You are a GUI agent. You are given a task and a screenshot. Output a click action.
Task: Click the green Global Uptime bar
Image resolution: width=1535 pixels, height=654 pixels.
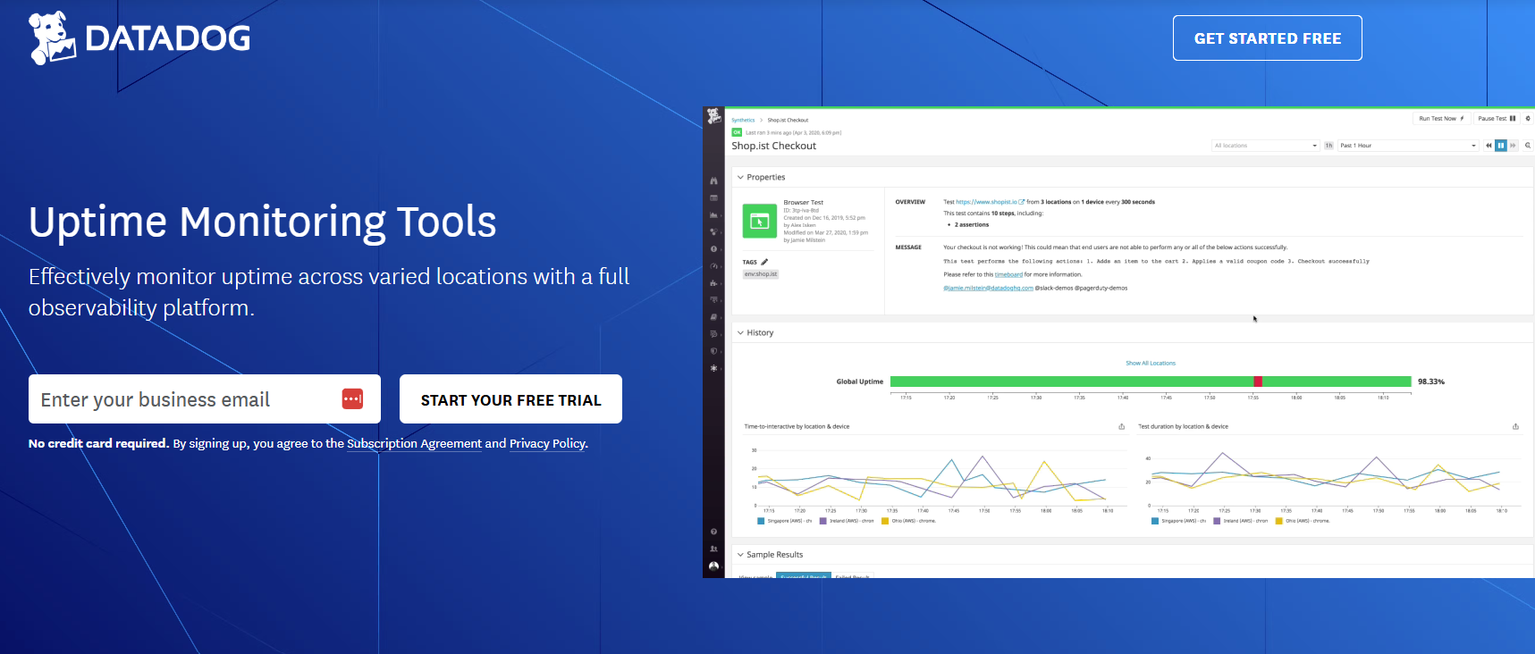[x=1151, y=381]
